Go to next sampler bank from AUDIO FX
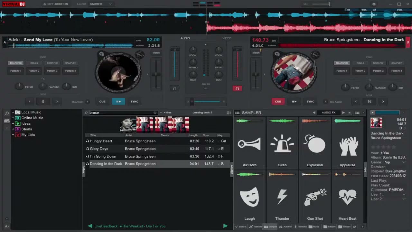 343,113
